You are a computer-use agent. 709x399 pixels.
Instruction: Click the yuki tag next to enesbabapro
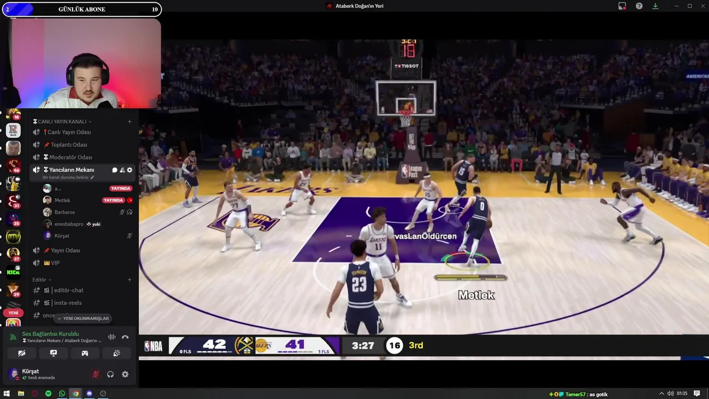click(x=94, y=224)
